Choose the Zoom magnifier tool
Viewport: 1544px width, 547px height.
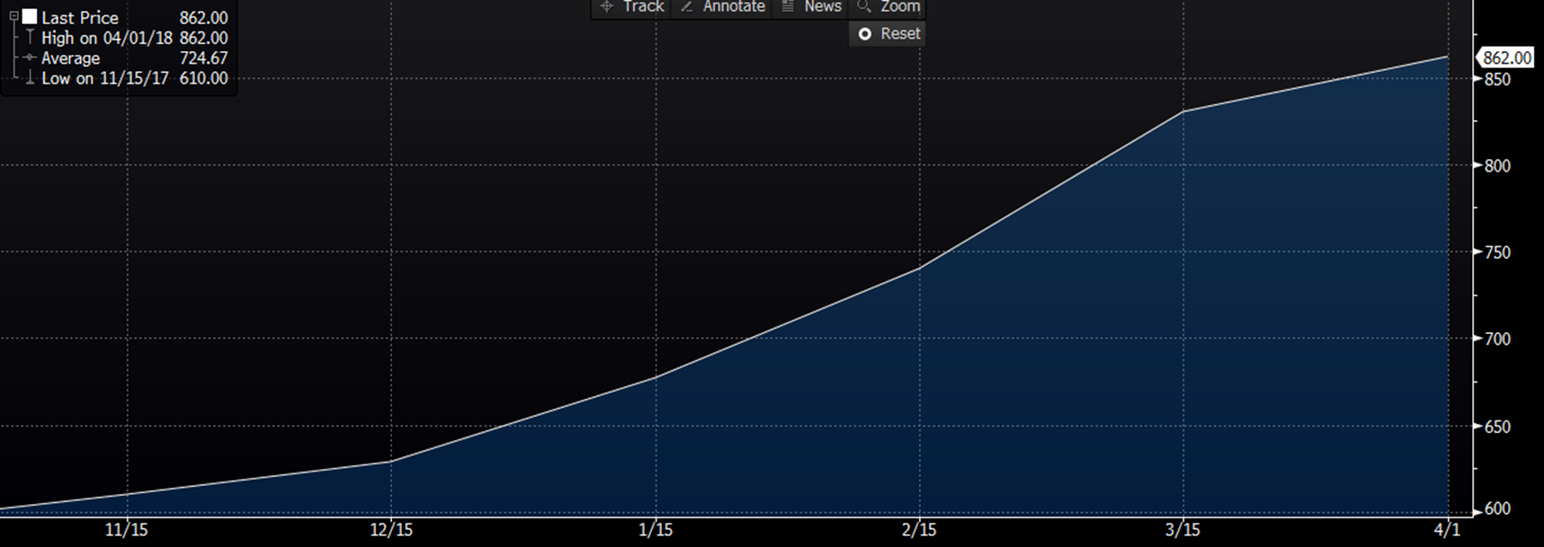888,7
